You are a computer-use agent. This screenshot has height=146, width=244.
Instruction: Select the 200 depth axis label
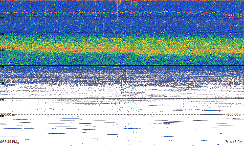pos(2,34)
